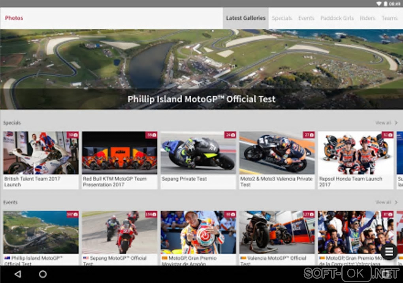Open the Teams tab
The height and width of the screenshot is (283, 403).
click(x=390, y=18)
